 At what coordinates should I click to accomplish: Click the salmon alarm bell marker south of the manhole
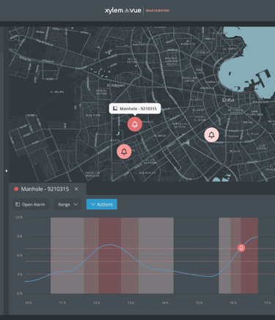click(124, 152)
